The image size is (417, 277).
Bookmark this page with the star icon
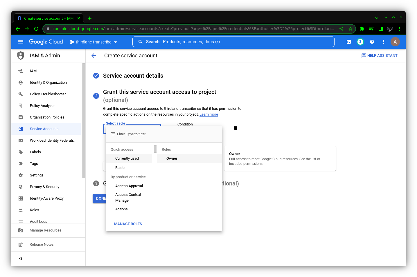point(351,29)
